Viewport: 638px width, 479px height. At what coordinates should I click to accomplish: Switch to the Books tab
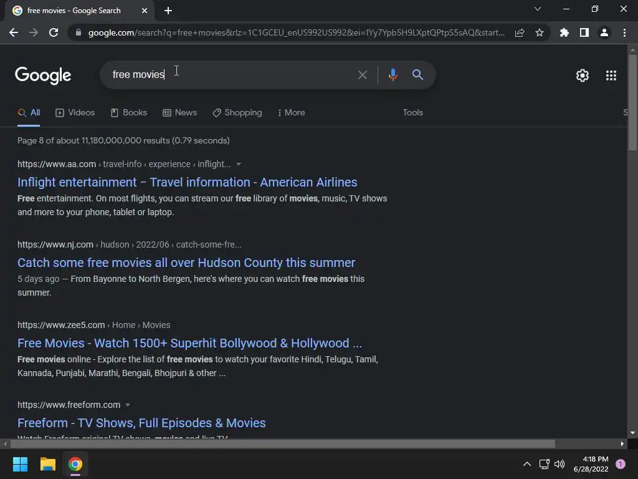coord(128,113)
